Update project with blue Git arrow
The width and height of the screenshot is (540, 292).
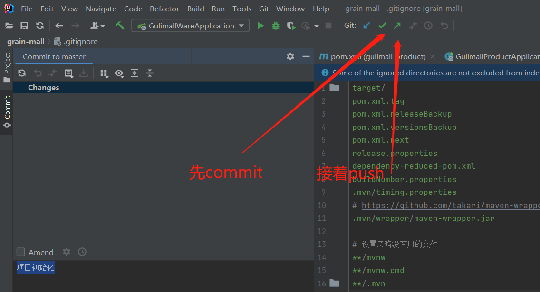(367, 26)
